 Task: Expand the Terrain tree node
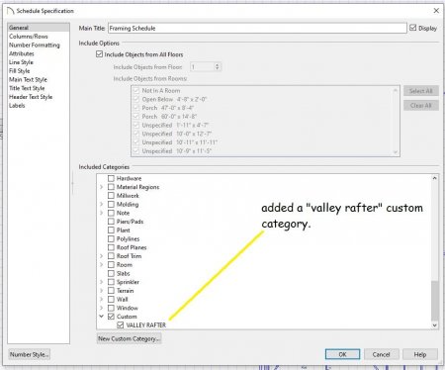[102, 291]
